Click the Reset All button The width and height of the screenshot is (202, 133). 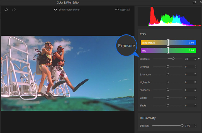point(123,9)
